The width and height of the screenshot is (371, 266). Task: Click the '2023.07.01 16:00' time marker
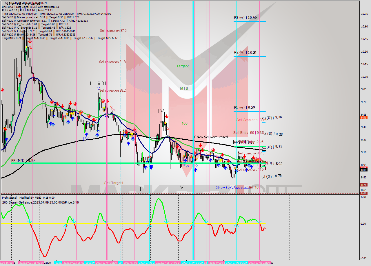(31, 263)
